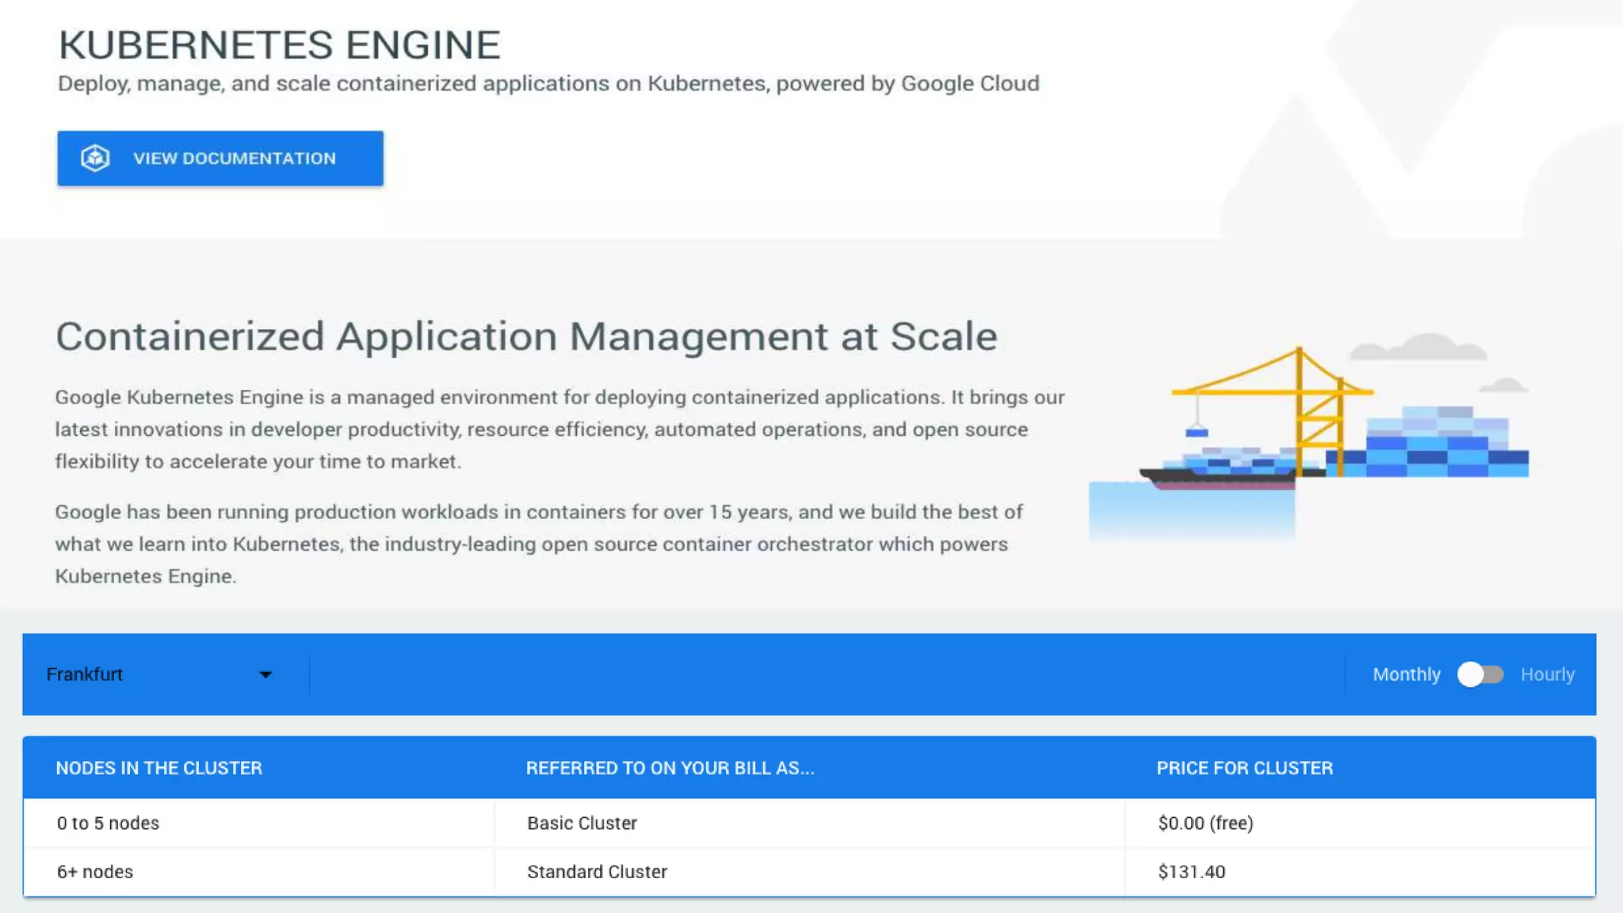
Task: Click the View Documentation button
Action: (x=234, y=159)
